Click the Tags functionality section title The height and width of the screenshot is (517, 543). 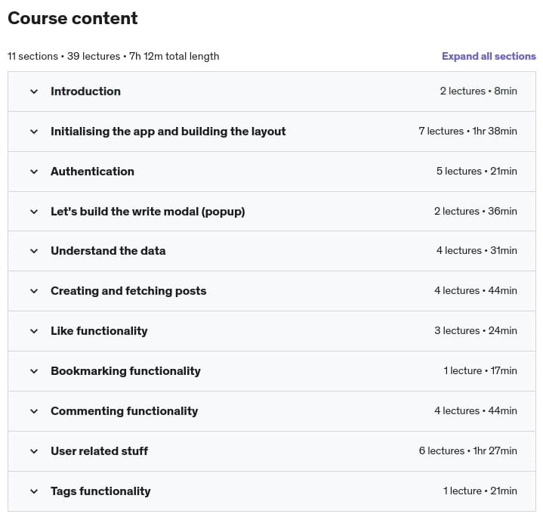pyautogui.click(x=100, y=491)
